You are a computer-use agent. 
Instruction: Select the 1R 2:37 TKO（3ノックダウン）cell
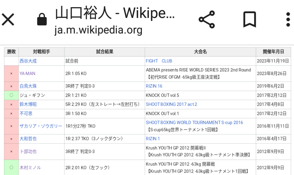click(105, 139)
